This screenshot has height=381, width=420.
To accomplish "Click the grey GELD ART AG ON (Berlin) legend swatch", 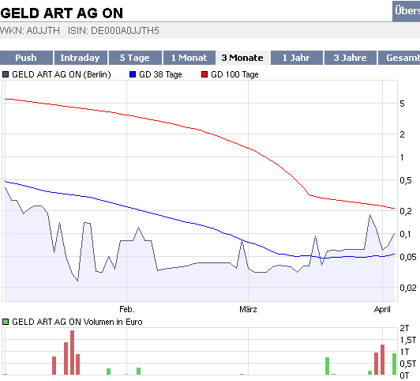I will (6, 74).
